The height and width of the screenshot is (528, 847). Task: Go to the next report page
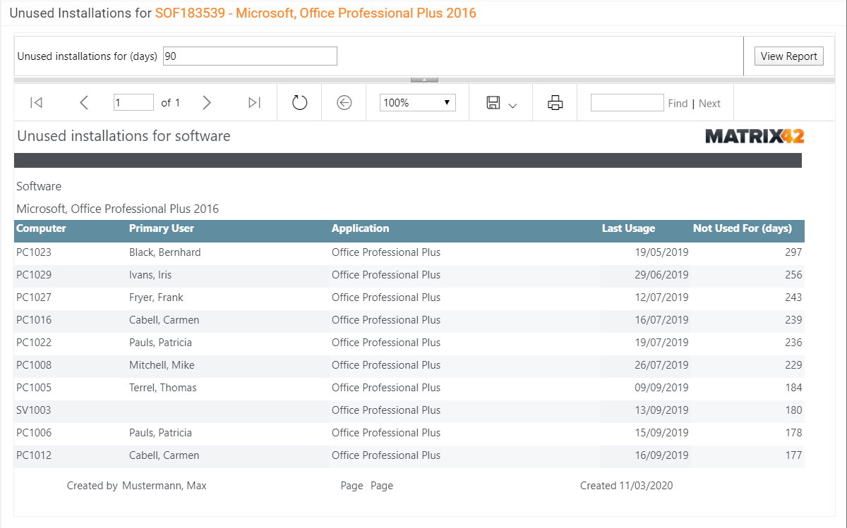(x=207, y=103)
